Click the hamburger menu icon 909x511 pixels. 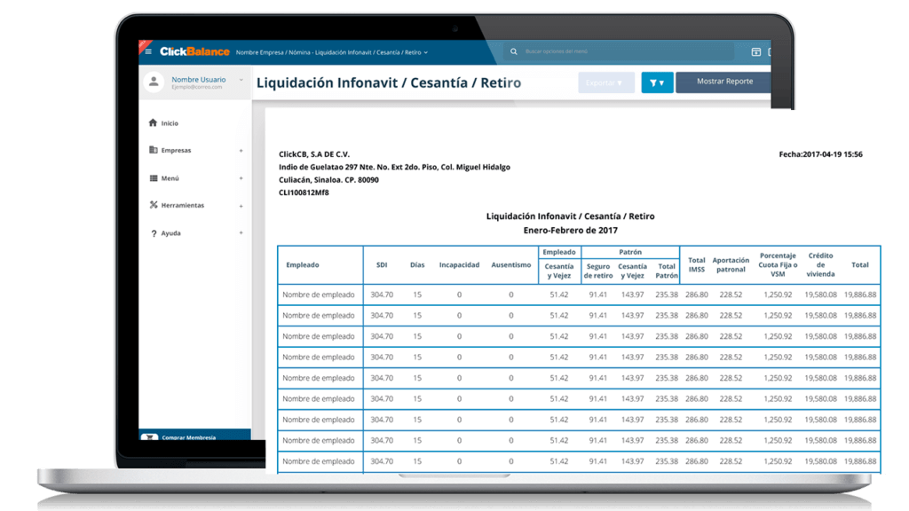(148, 51)
